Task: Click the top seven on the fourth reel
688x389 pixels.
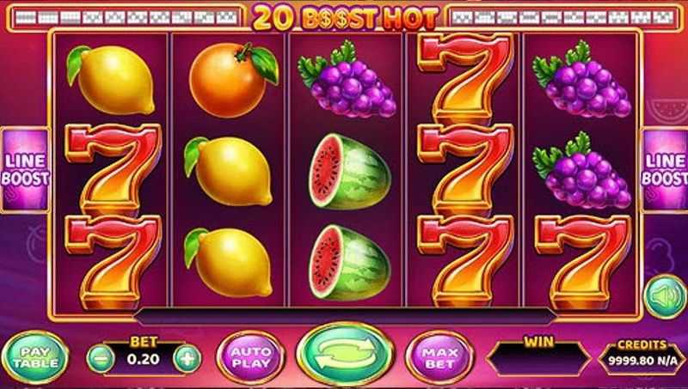Action: [x=465, y=79]
